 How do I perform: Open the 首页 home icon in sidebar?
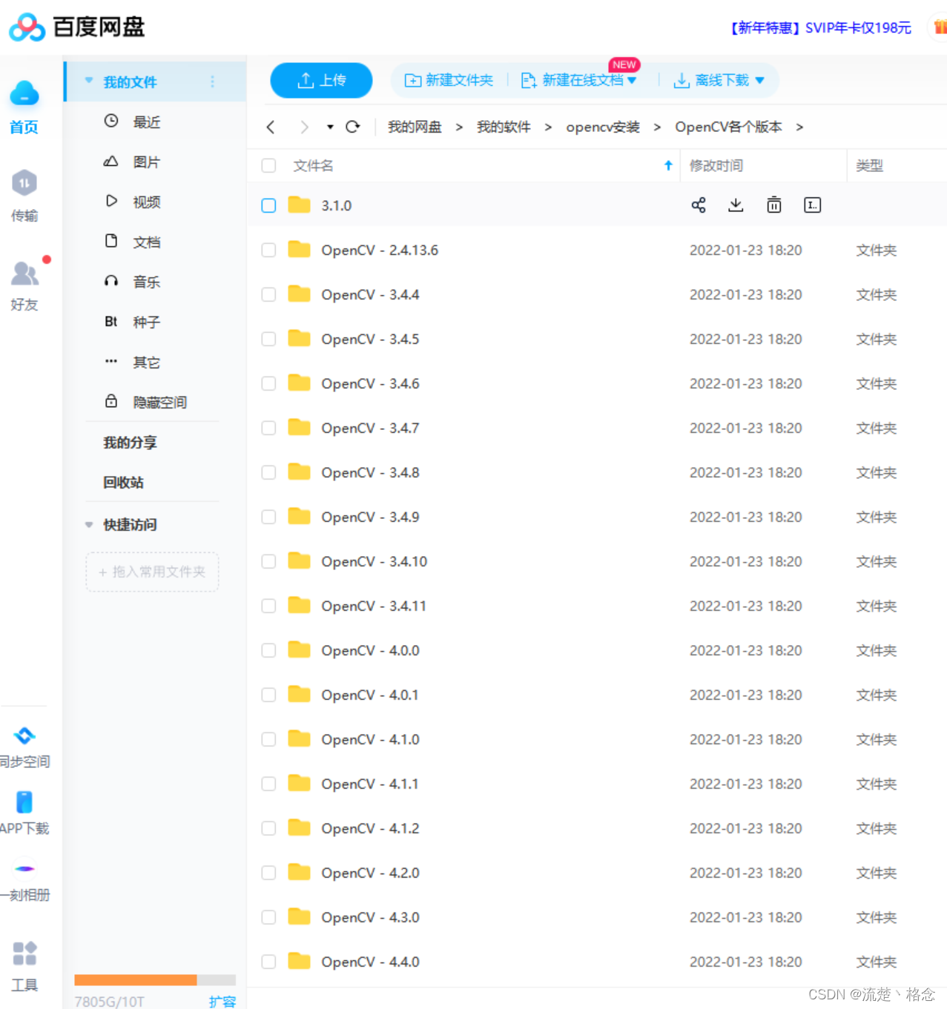coord(24,94)
